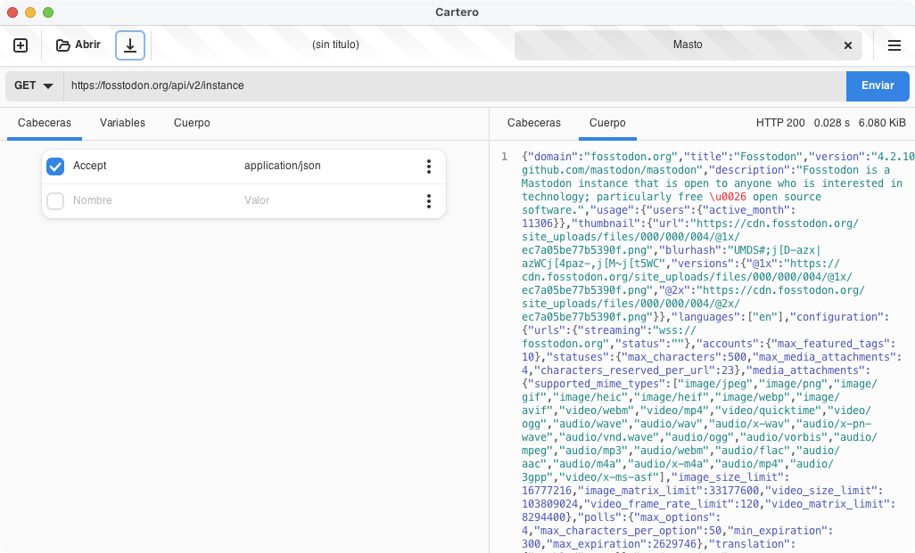Switch to the (sin titulo) tab
The width and height of the screenshot is (915, 553).
[335, 45]
